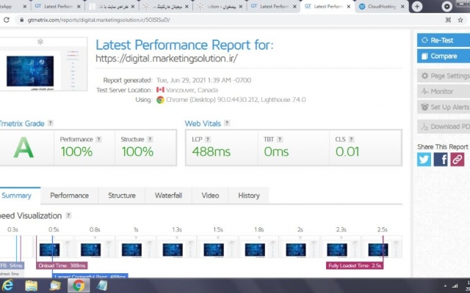
Task: Copy the report link via the pink link icon
Action: [457, 159]
